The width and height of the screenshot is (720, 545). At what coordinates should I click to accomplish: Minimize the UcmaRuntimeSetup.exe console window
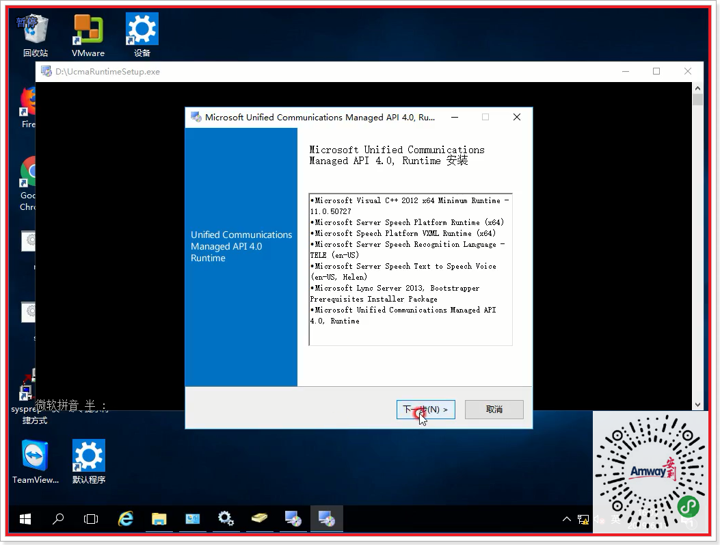(626, 71)
